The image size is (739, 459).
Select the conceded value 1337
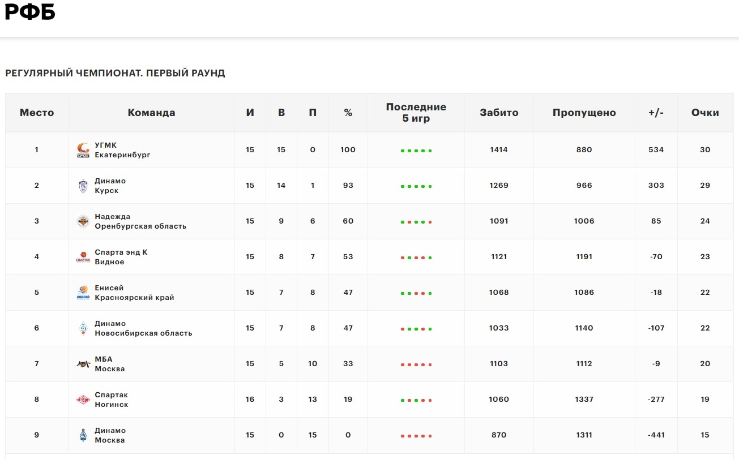[584, 400]
